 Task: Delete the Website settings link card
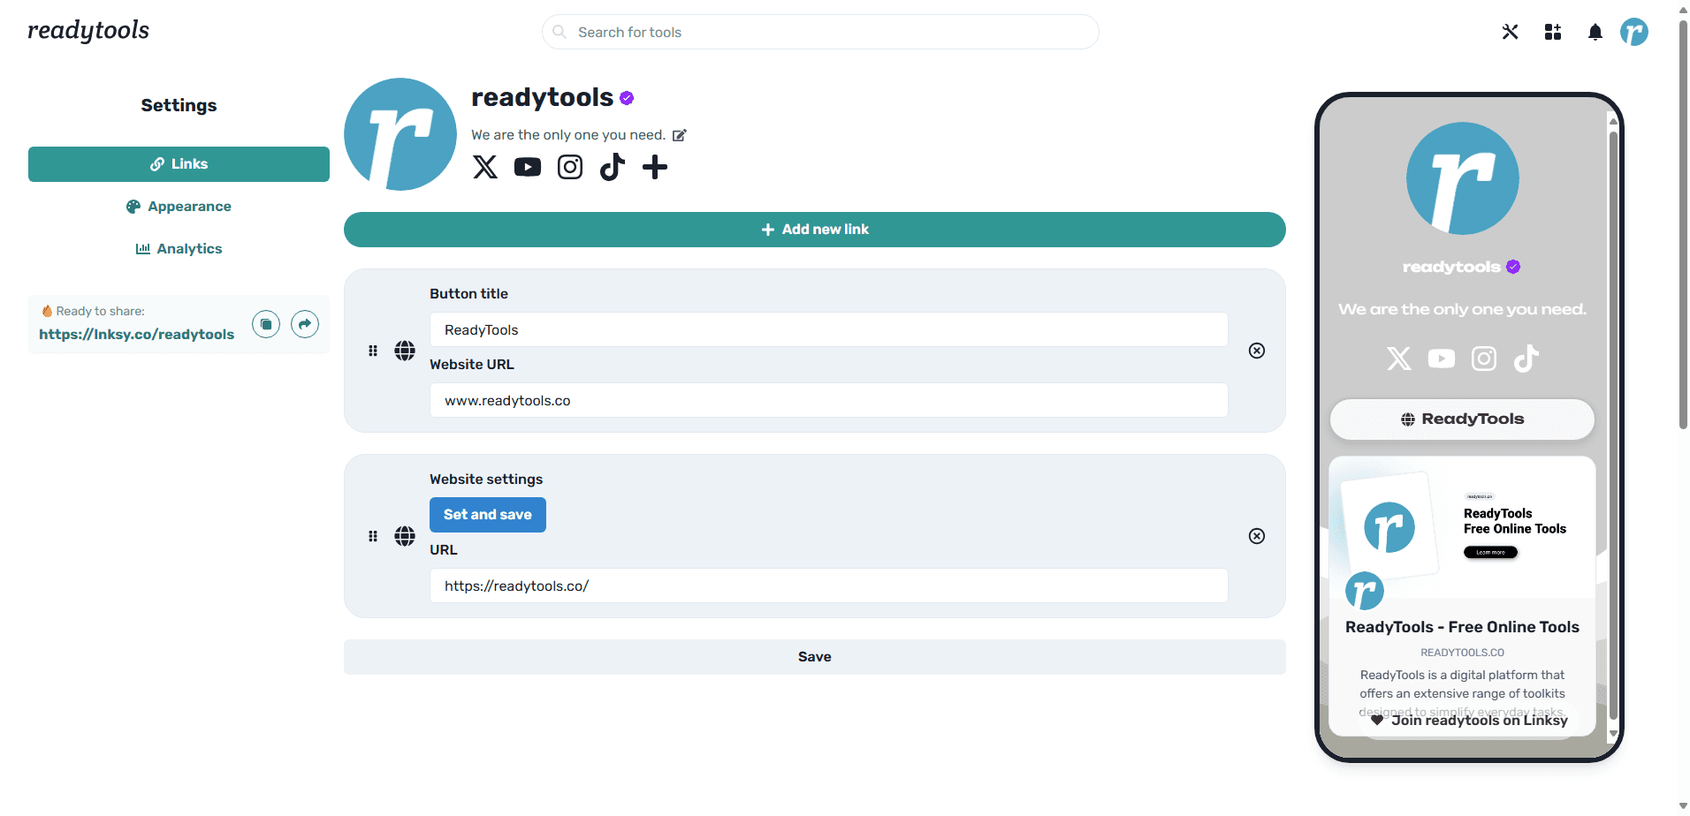point(1256,536)
